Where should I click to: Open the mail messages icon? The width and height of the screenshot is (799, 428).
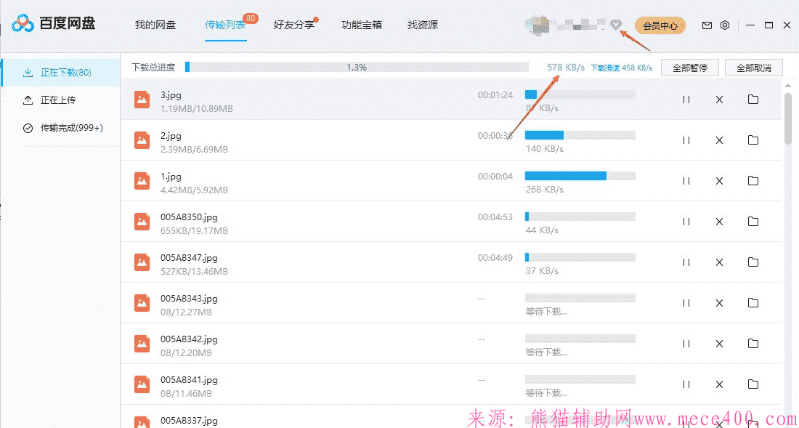pyautogui.click(x=707, y=25)
